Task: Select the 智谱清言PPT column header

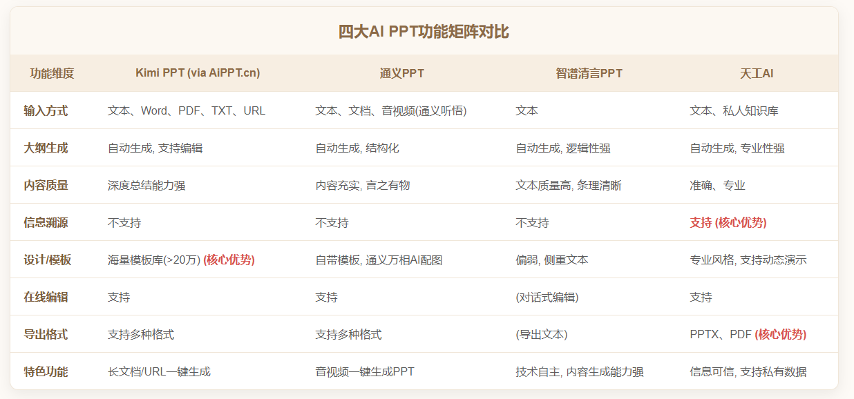Action: point(589,73)
